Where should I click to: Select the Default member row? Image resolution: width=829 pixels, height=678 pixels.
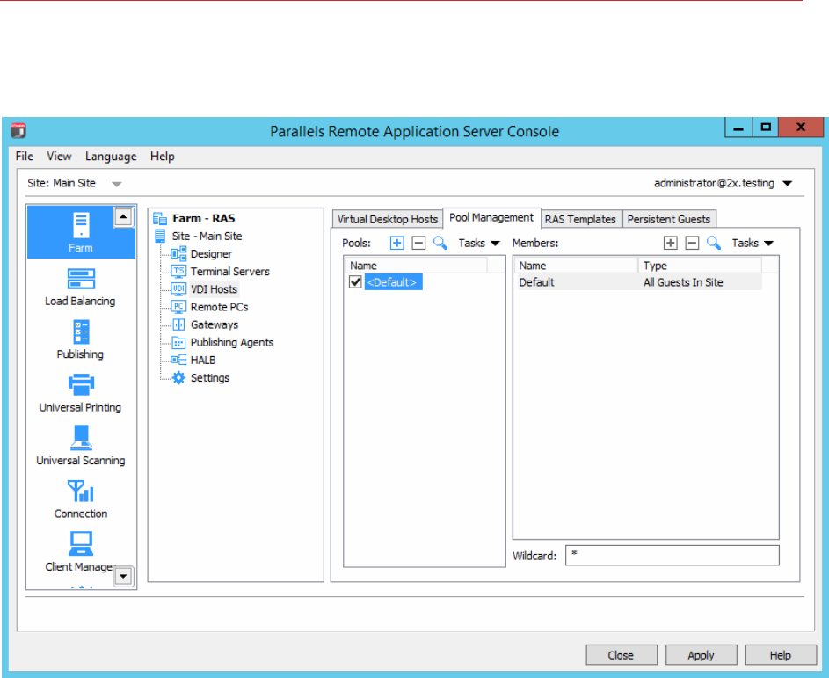tap(640, 282)
